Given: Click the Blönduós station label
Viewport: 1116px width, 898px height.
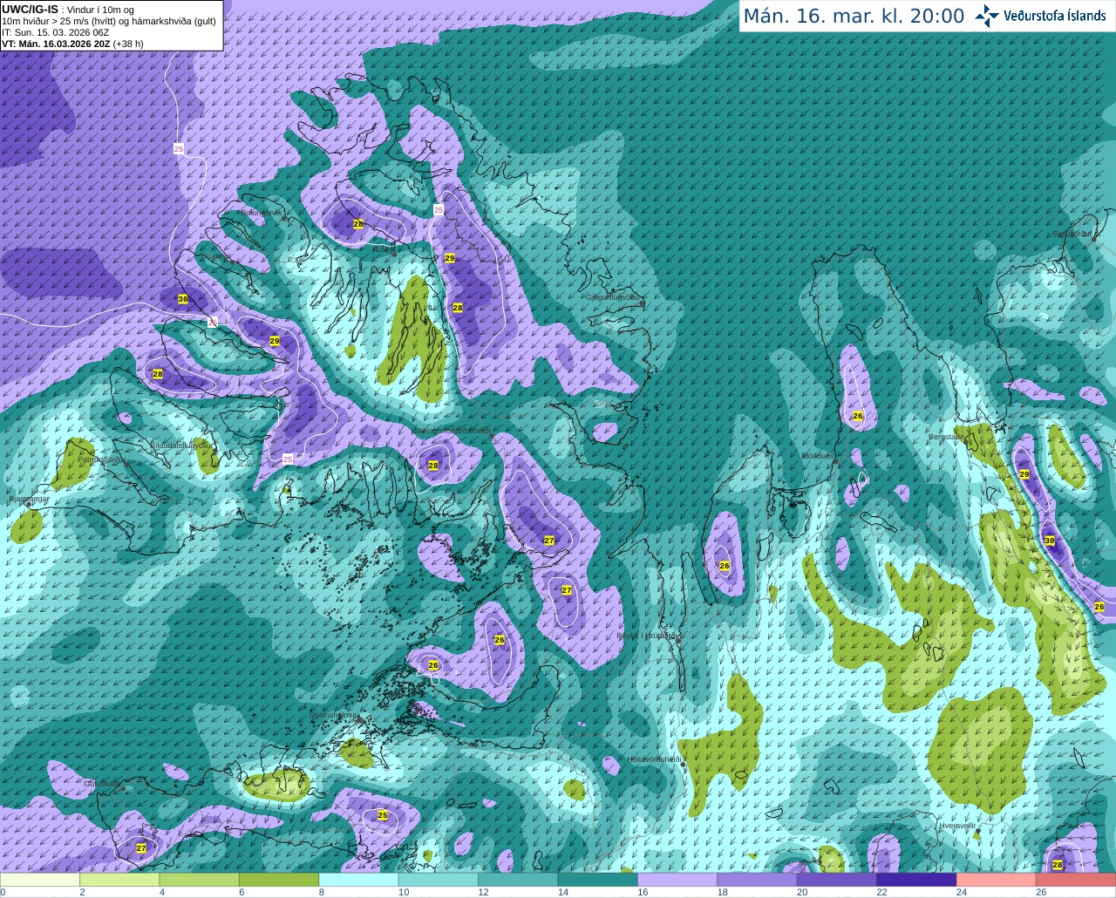Looking at the screenshot, I should click(x=818, y=456).
